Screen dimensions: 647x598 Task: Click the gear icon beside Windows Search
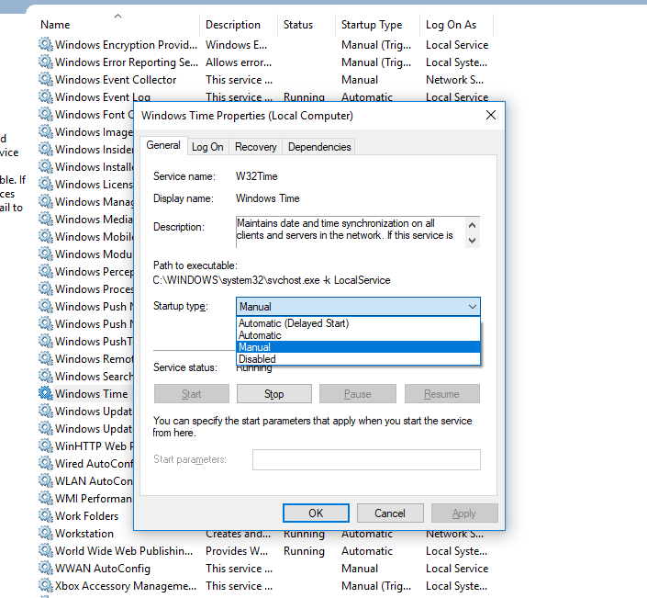pyautogui.click(x=46, y=376)
